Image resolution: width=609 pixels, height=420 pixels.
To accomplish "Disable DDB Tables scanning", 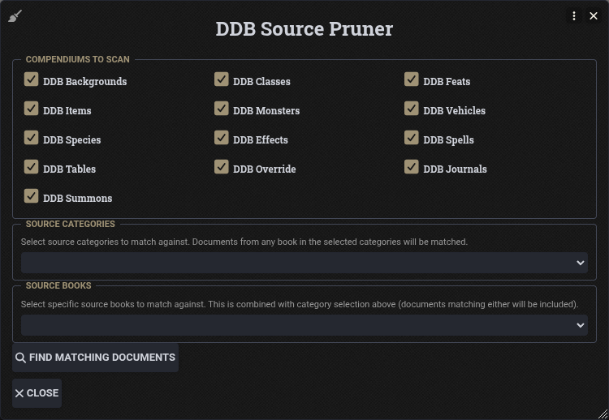I will pyautogui.click(x=31, y=167).
